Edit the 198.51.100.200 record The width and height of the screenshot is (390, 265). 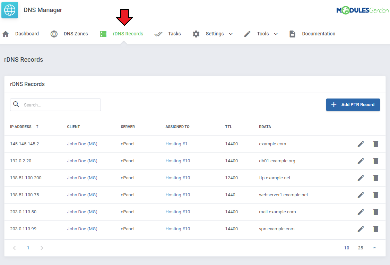click(x=361, y=178)
